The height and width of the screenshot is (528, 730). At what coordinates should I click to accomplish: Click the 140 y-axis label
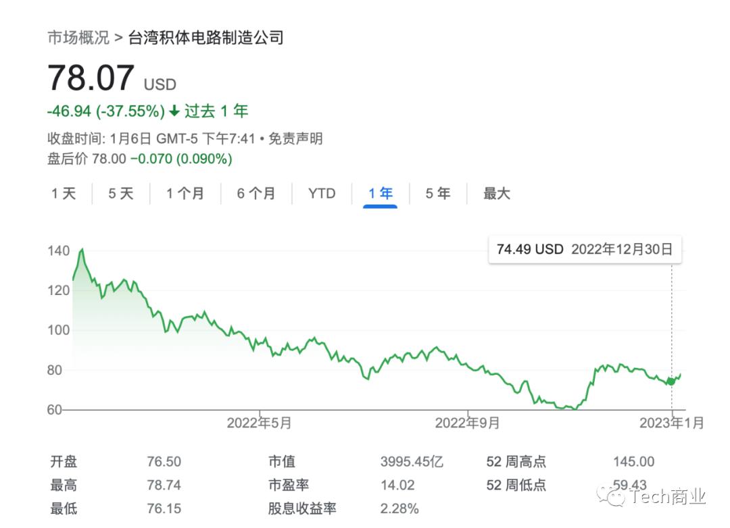click(59, 250)
